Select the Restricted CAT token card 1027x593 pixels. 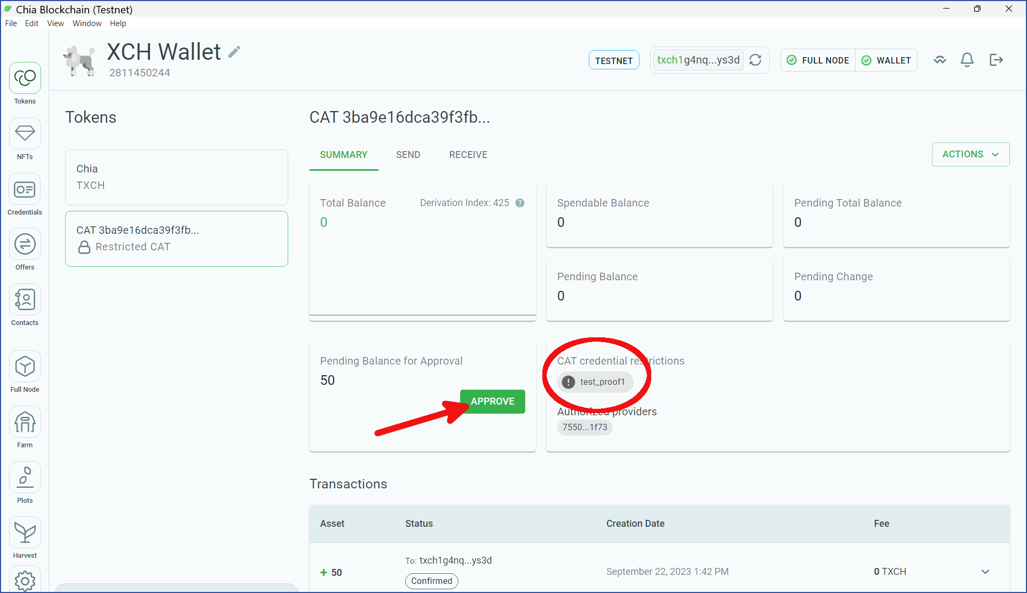[x=177, y=239]
